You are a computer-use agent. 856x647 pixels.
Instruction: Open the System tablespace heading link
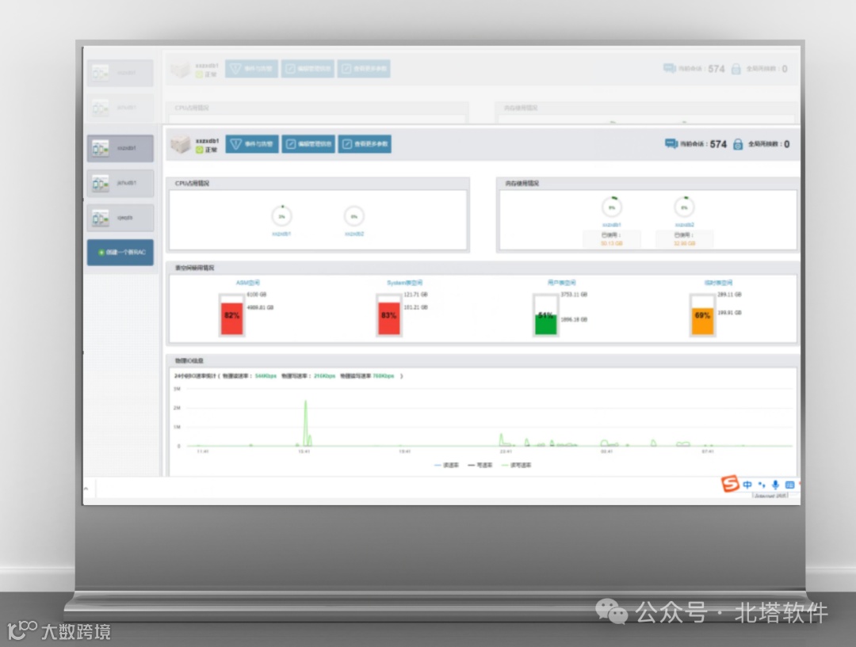(x=404, y=283)
